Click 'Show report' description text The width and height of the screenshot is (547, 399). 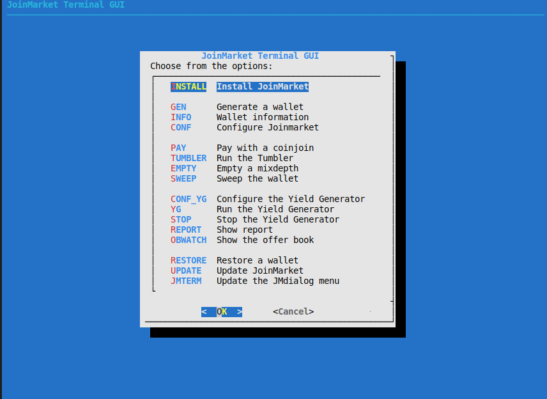point(245,230)
